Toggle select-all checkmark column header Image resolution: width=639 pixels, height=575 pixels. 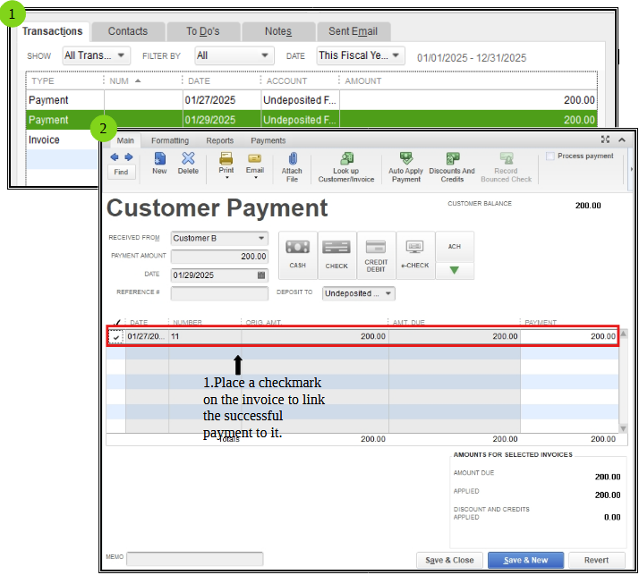[x=116, y=323]
